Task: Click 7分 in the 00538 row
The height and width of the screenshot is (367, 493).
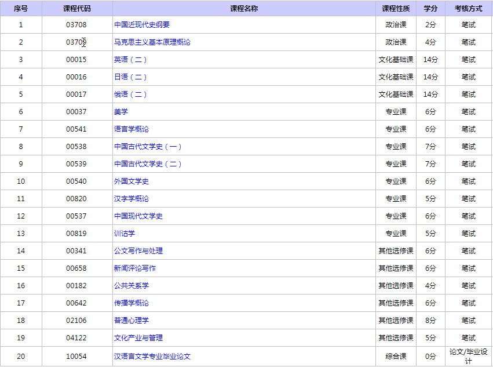Action: (430, 146)
